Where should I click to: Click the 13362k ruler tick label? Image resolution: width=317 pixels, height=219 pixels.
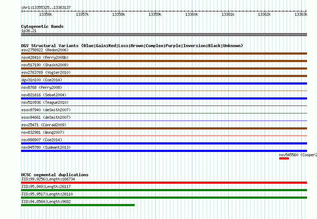point(264,14)
